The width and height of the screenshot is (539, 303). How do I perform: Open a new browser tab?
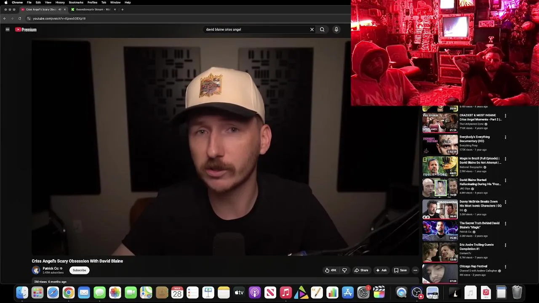pos(123,9)
